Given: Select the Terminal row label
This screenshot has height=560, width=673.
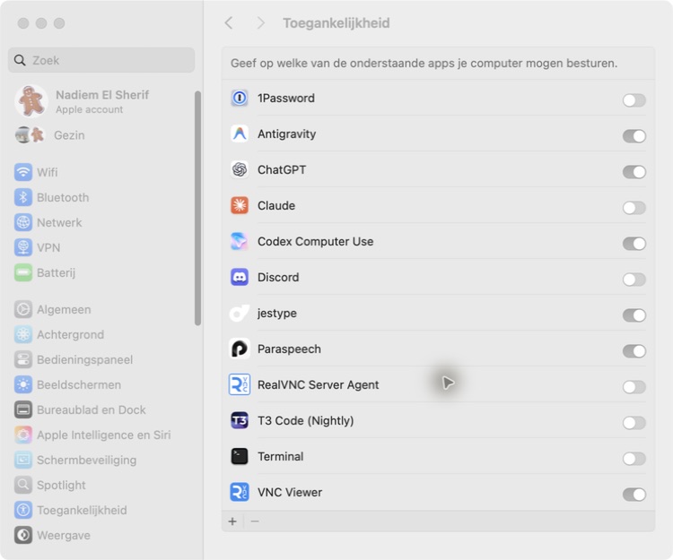Looking at the screenshot, I should (x=280, y=456).
